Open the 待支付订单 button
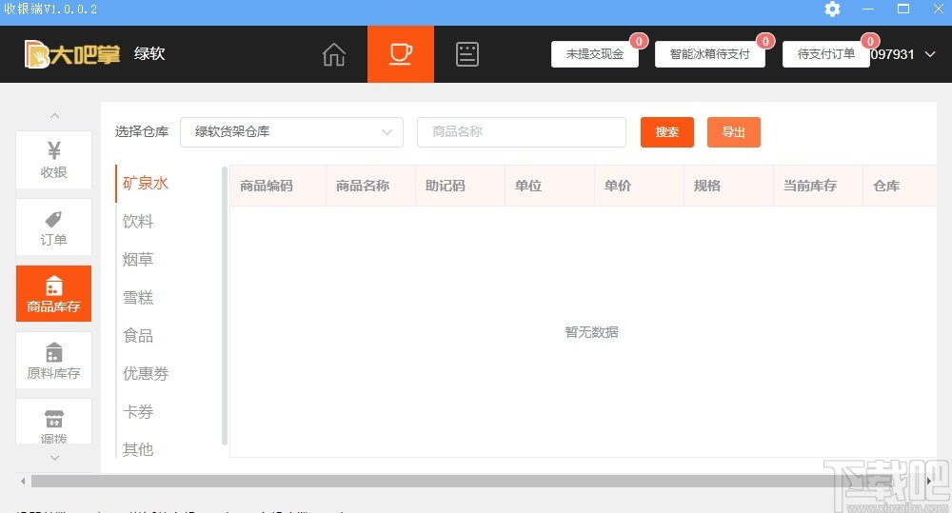Image resolution: width=952 pixels, height=513 pixels. click(x=825, y=54)
